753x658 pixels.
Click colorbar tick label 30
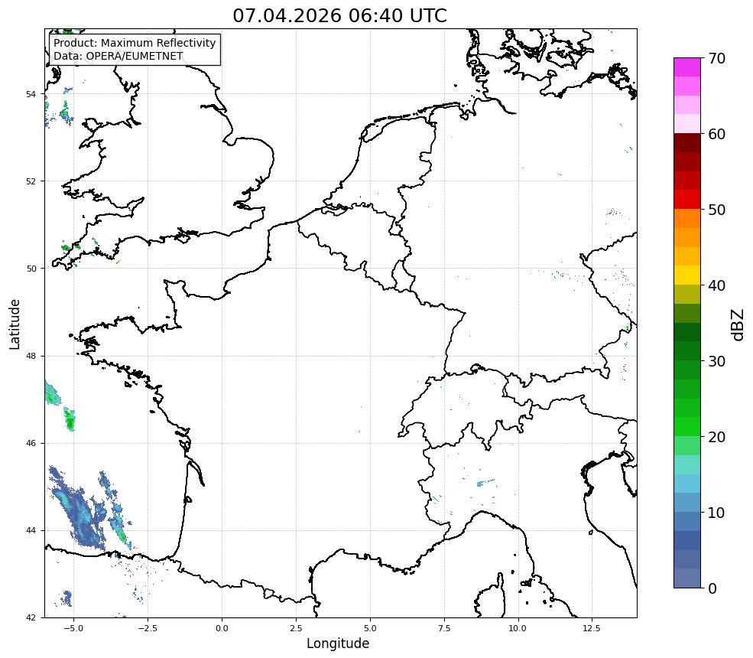pyautogui.click(x=716, y=361)
